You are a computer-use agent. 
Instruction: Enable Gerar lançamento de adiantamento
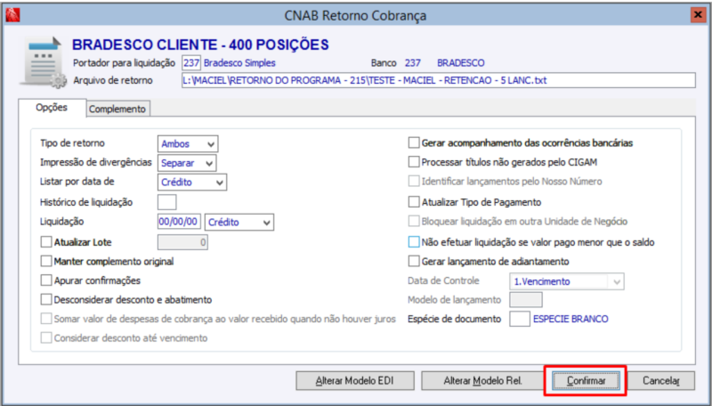pyautogui.click(x=414, y=261)
